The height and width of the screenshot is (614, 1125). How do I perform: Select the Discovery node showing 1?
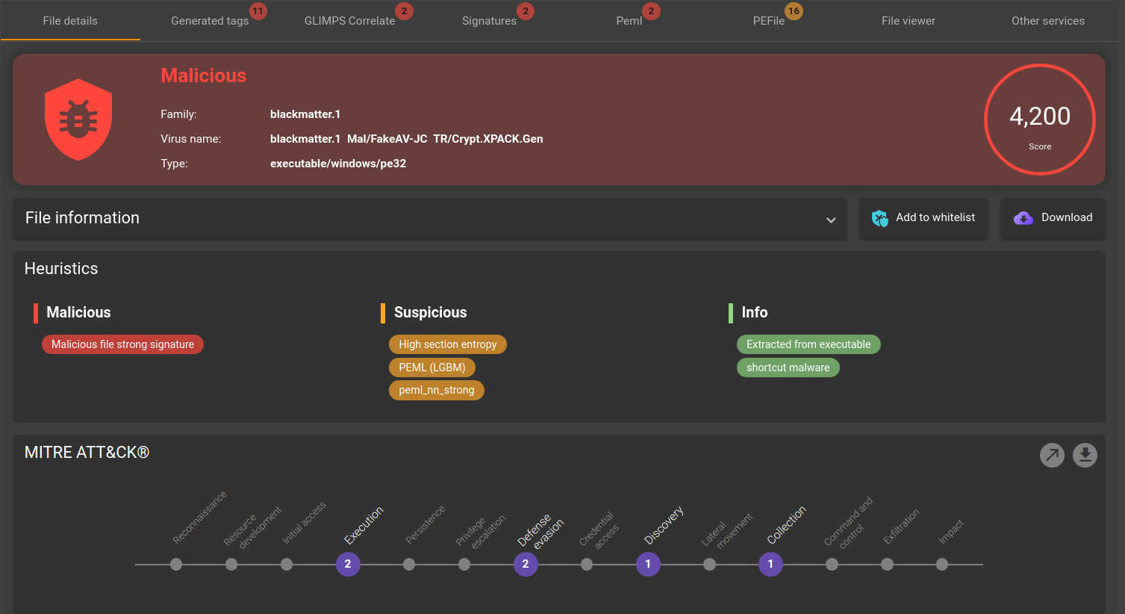pos(648,564)
